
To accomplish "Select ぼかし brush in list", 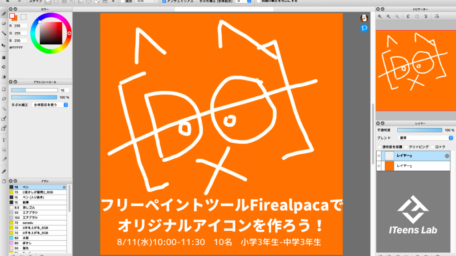I will (x=38, y=243).
